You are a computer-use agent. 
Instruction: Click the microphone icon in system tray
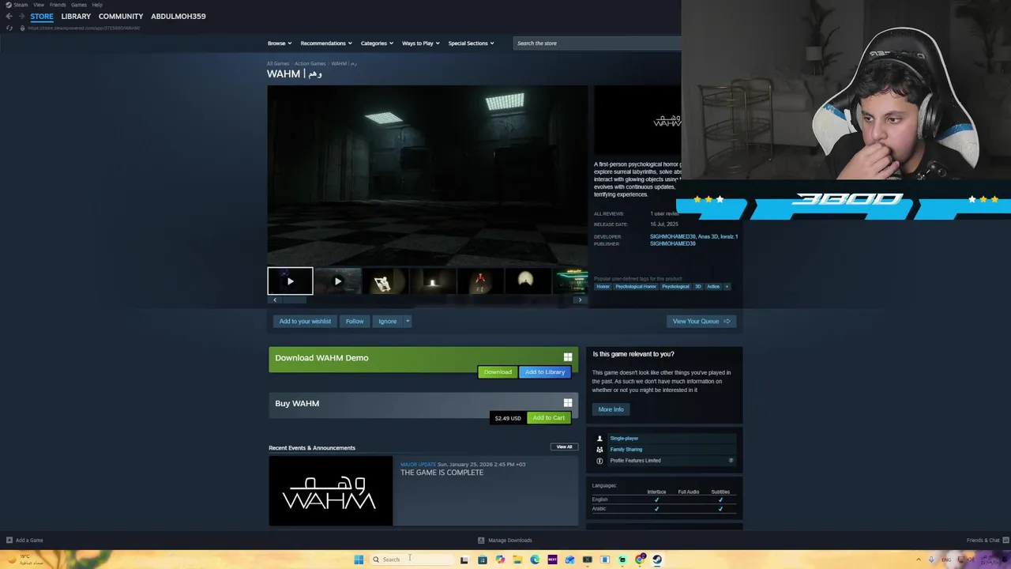coord(931,560)
